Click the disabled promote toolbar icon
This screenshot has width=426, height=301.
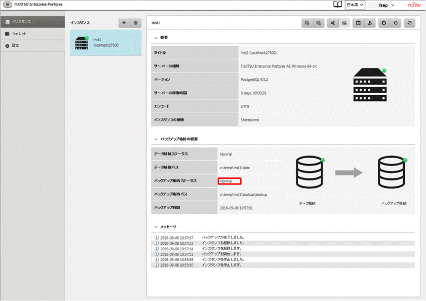(344, 23)
